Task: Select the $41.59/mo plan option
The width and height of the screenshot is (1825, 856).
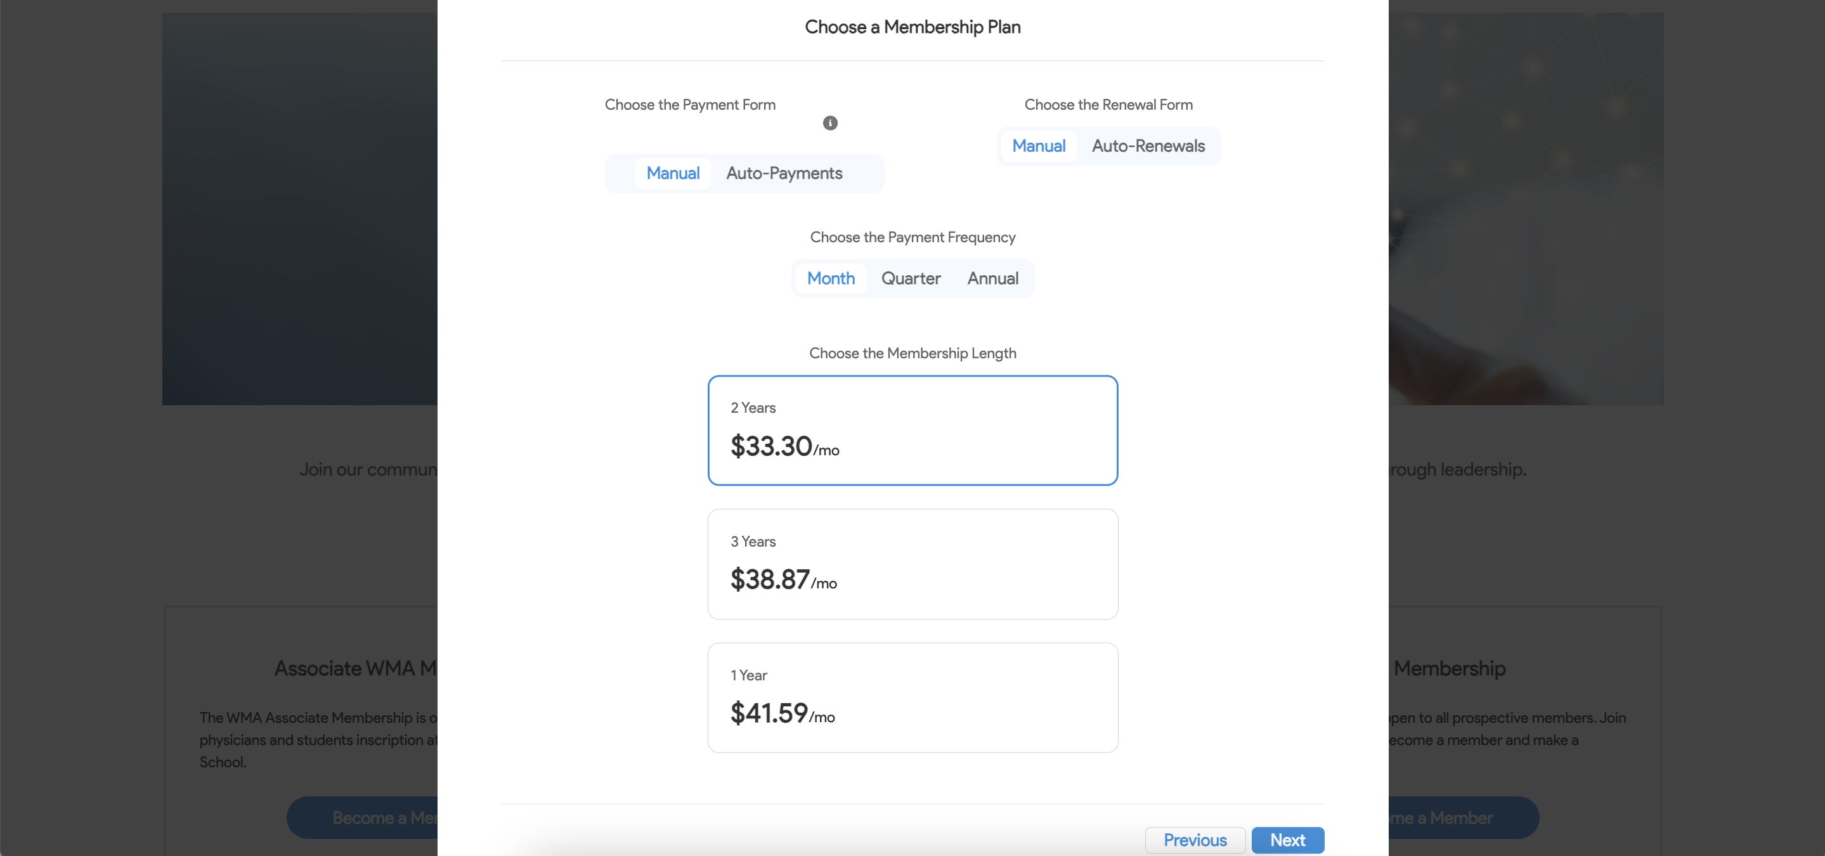Action: [914, 697]
